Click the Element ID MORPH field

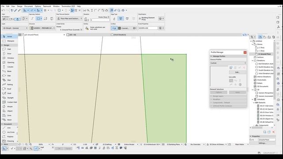[148, 28]
